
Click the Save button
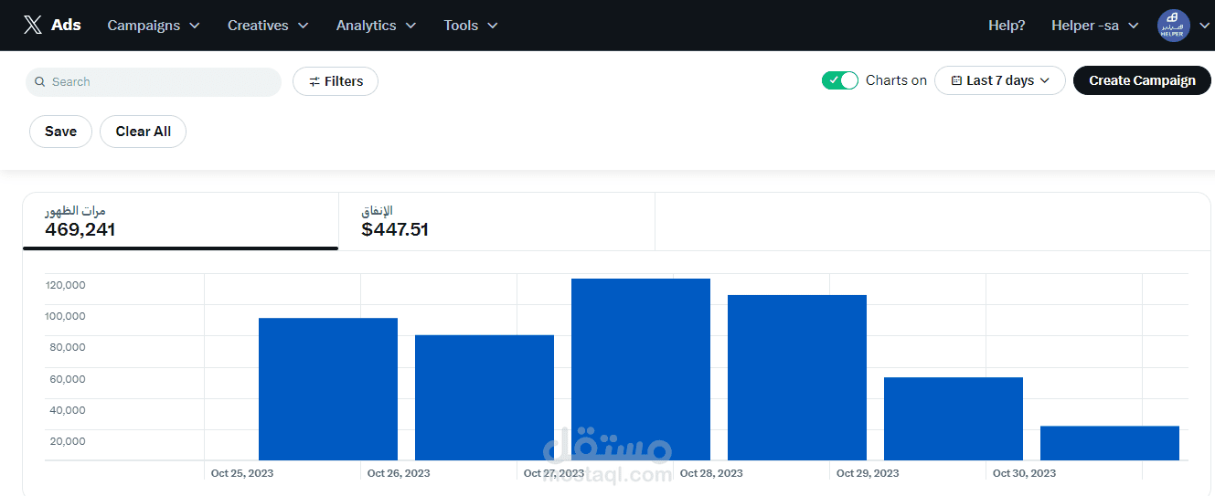pyautogui.click(x=60, y=132)
